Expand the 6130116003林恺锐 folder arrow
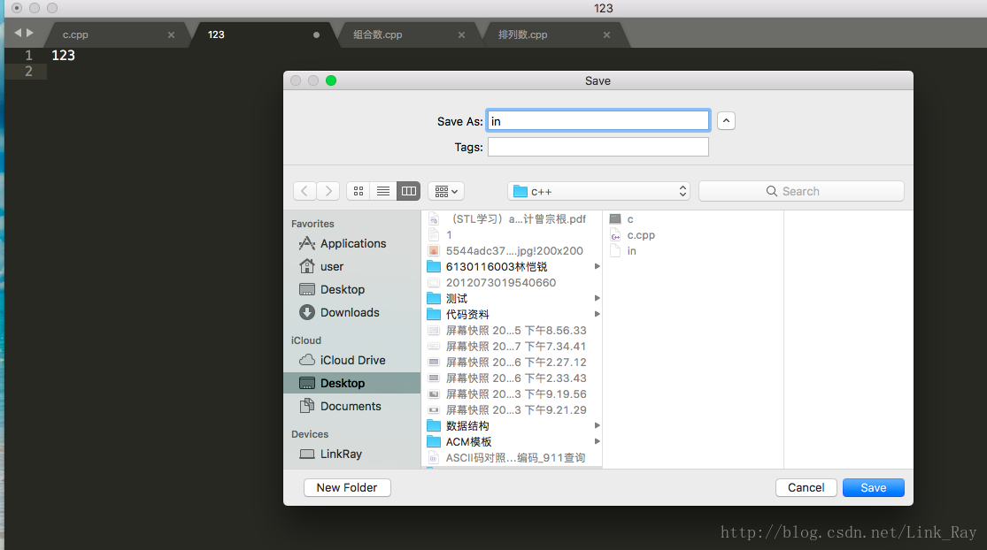987x550 pixels. pos(597,266)
